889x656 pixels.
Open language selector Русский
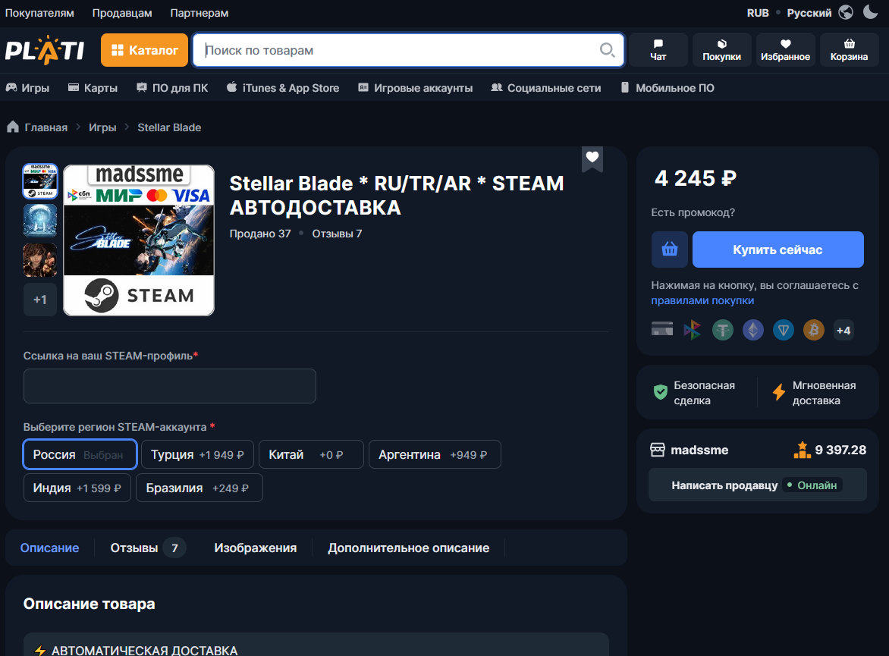click(809, 12)
